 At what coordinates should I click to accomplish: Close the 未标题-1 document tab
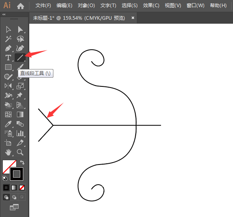(133, 18)
